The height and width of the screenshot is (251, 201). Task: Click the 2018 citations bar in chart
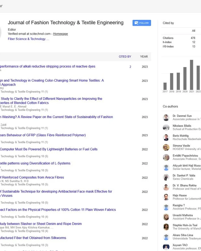click(x=172, y=81)
